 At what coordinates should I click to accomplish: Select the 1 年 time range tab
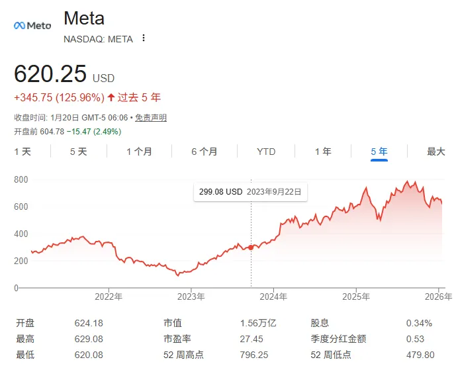[x=323, y=152]
